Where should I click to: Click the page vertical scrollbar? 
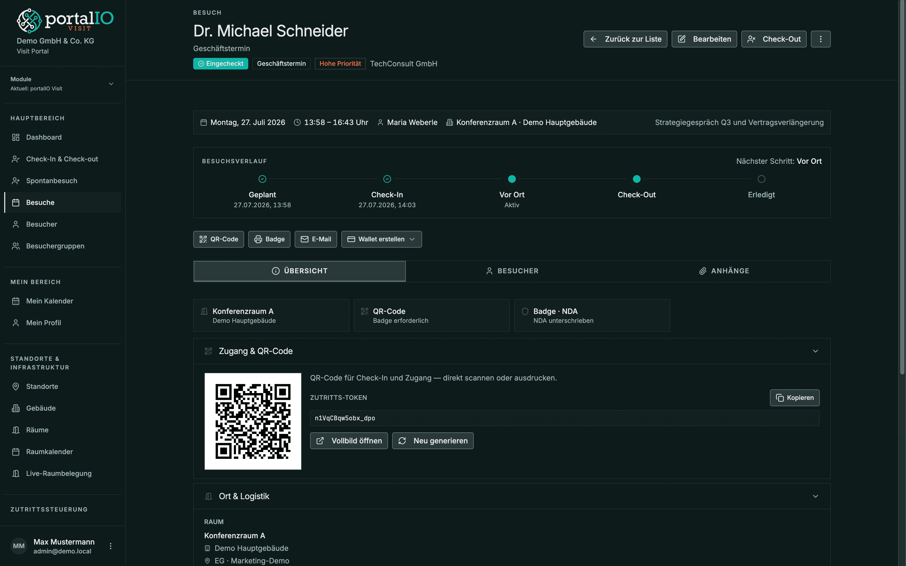pyautogui.click(x=902, y=187)
